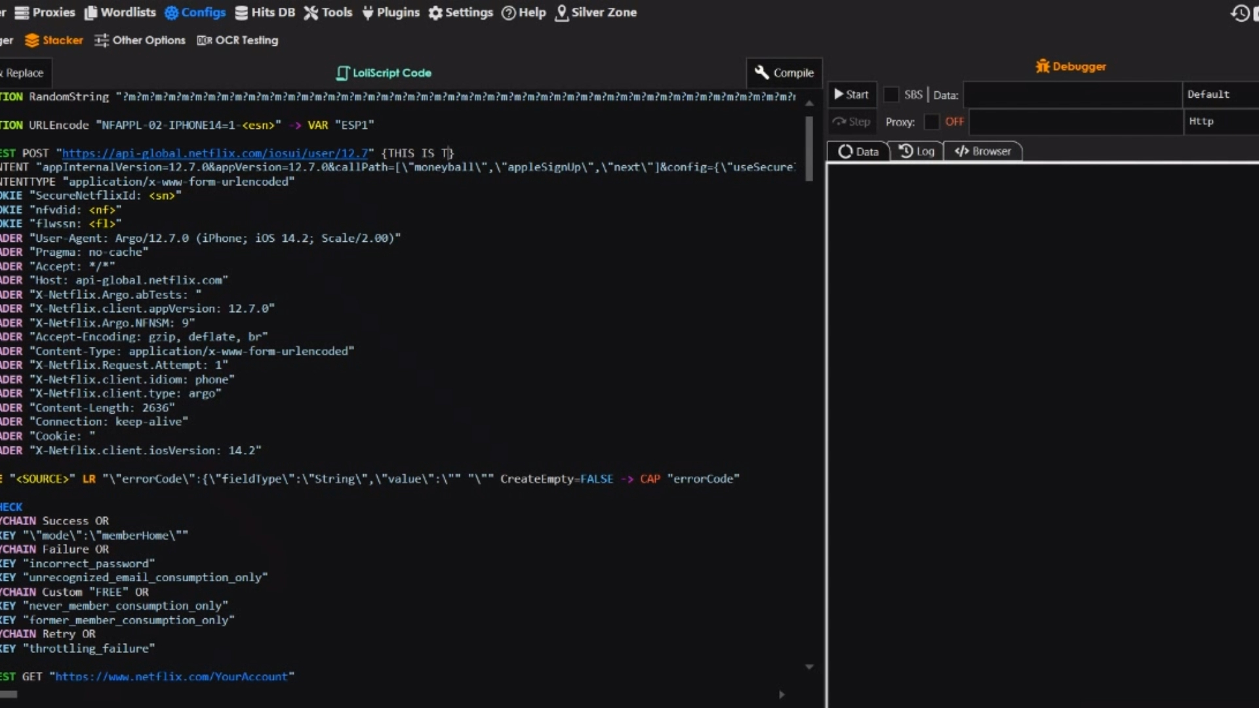
Task: Open the Wordlists tab
Action: [x=121, y=12]
